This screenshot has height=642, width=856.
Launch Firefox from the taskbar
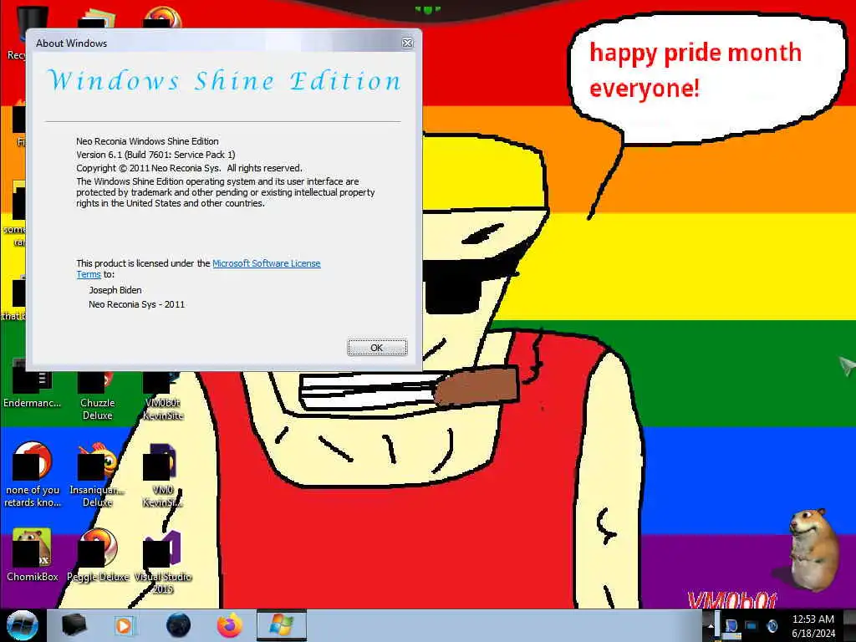[x=230, y=625]
